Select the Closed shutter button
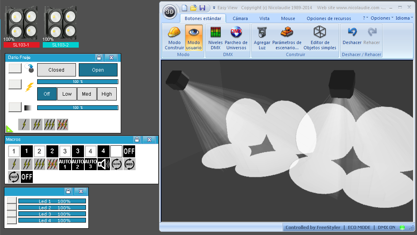Image resolution: width=417 pixels, height=235 pixels. (x=56, y=70)
